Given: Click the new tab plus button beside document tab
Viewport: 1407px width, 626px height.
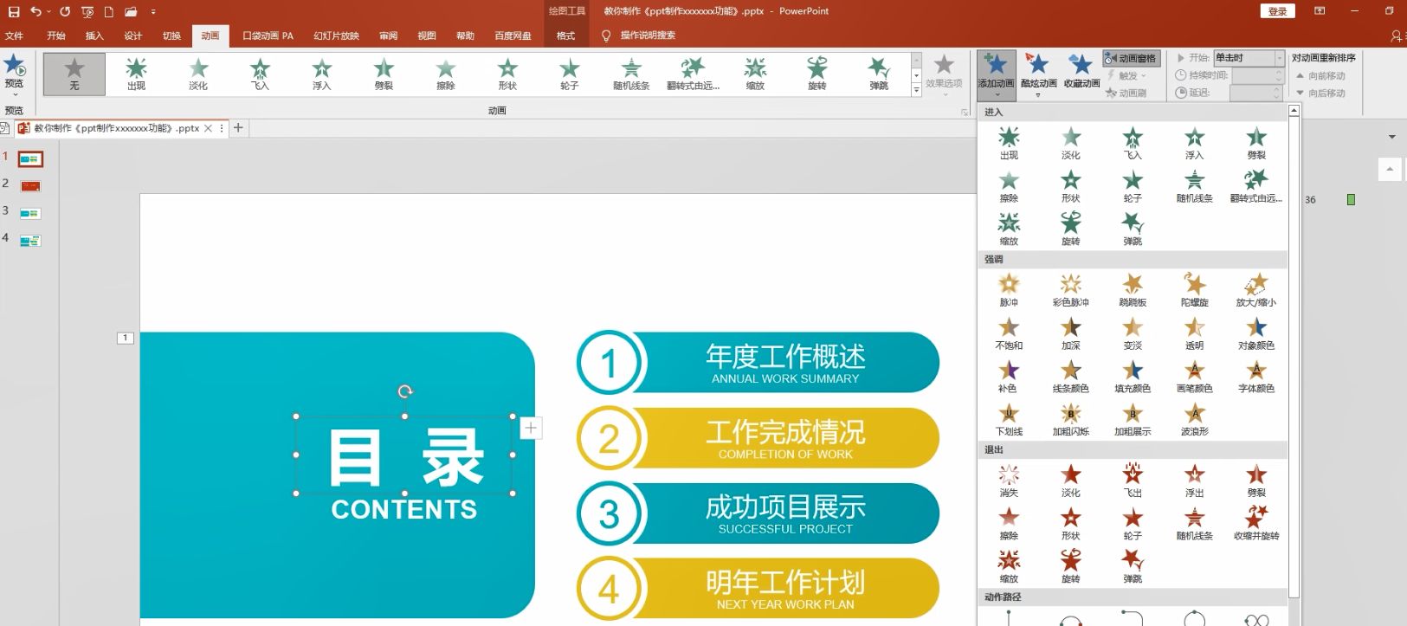Looking at the screenshot, I should tap(238, 128).
